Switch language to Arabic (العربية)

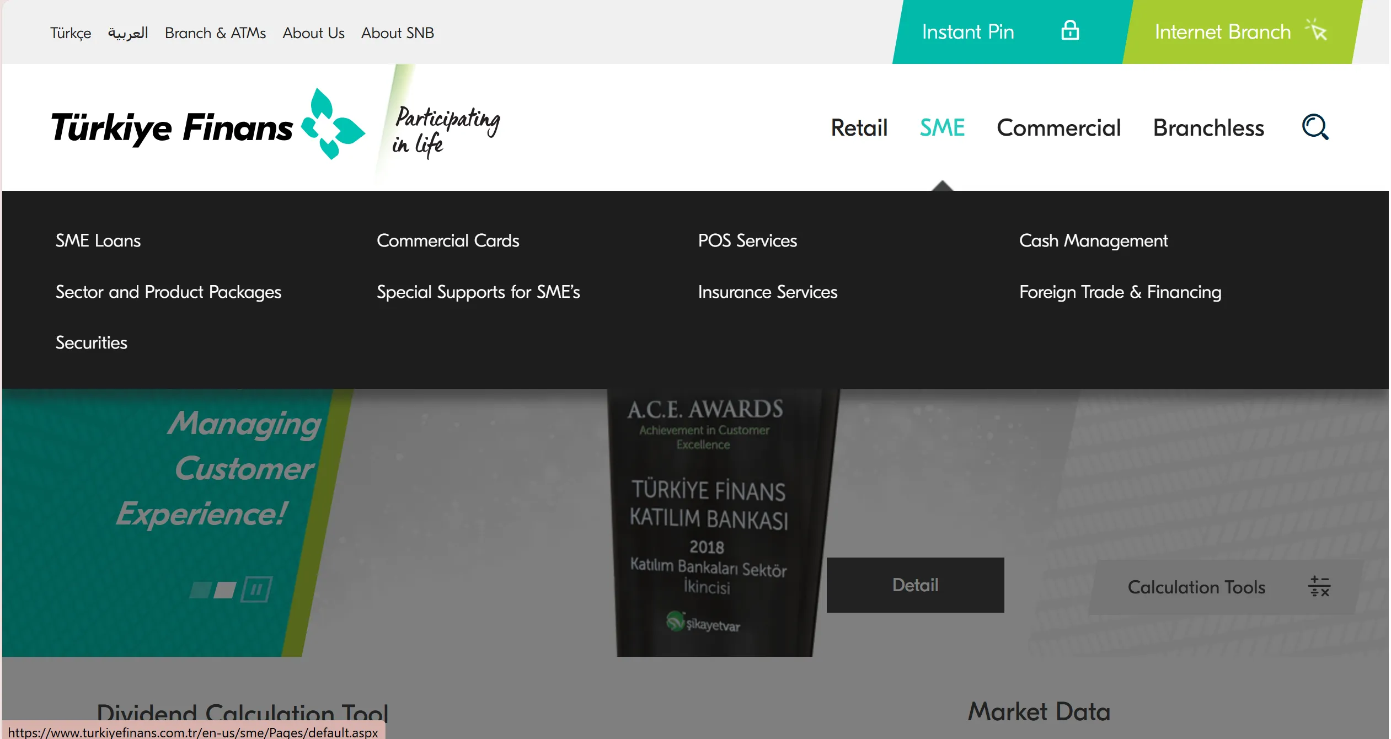pos(128,33)
